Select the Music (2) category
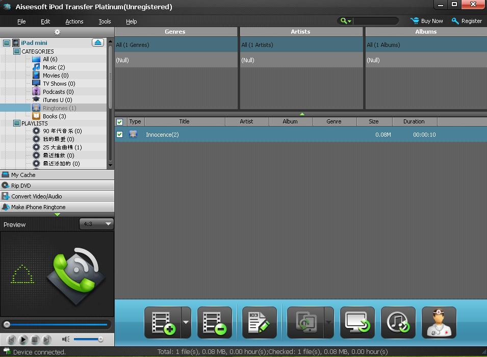The height and width of the screenshot is (357, 487). pos(54,67)
